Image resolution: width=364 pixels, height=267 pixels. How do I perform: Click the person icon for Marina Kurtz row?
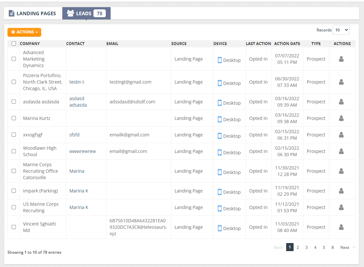(x=341, y=118)
